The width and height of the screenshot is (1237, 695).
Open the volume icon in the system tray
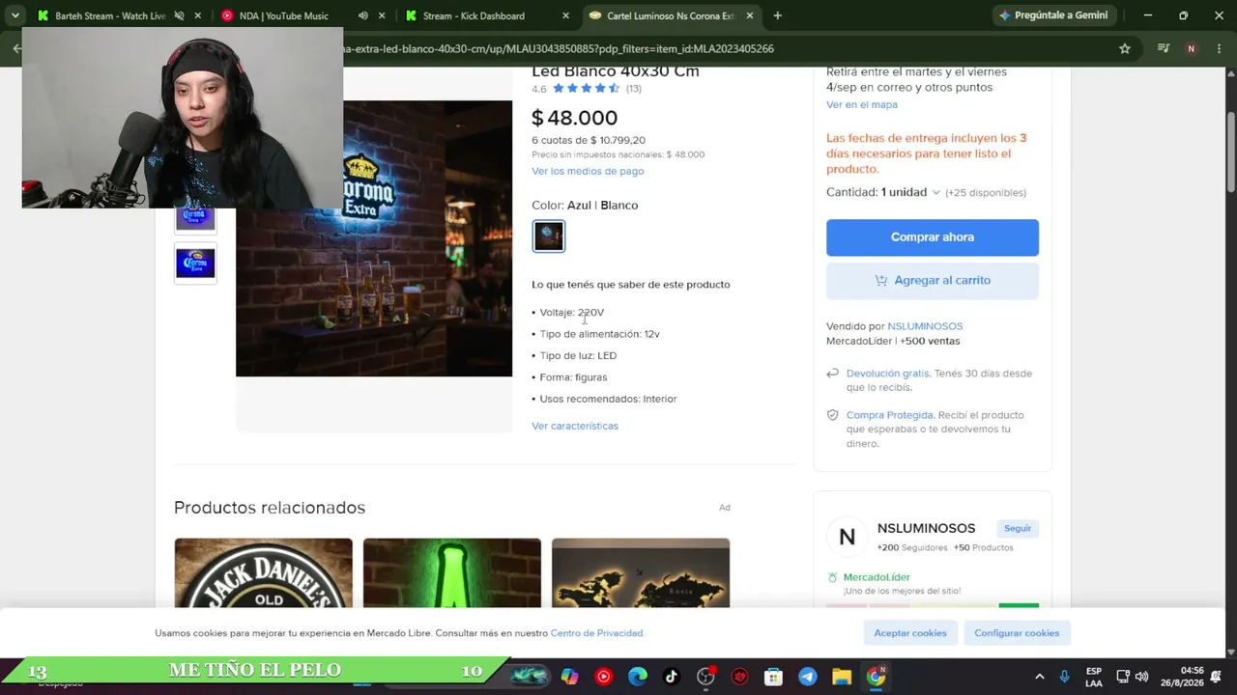pyautogui.click(x=1141, y=677)
